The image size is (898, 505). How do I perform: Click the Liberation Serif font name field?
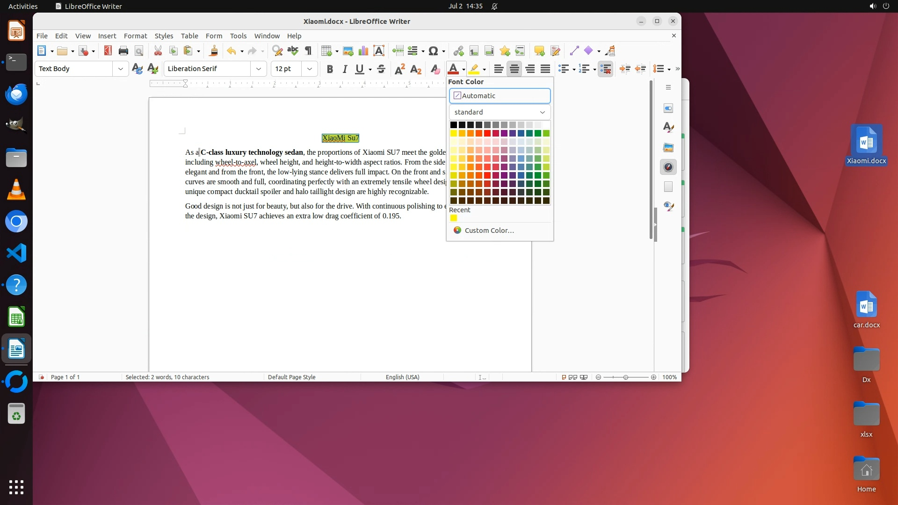[x=207, y=69]
